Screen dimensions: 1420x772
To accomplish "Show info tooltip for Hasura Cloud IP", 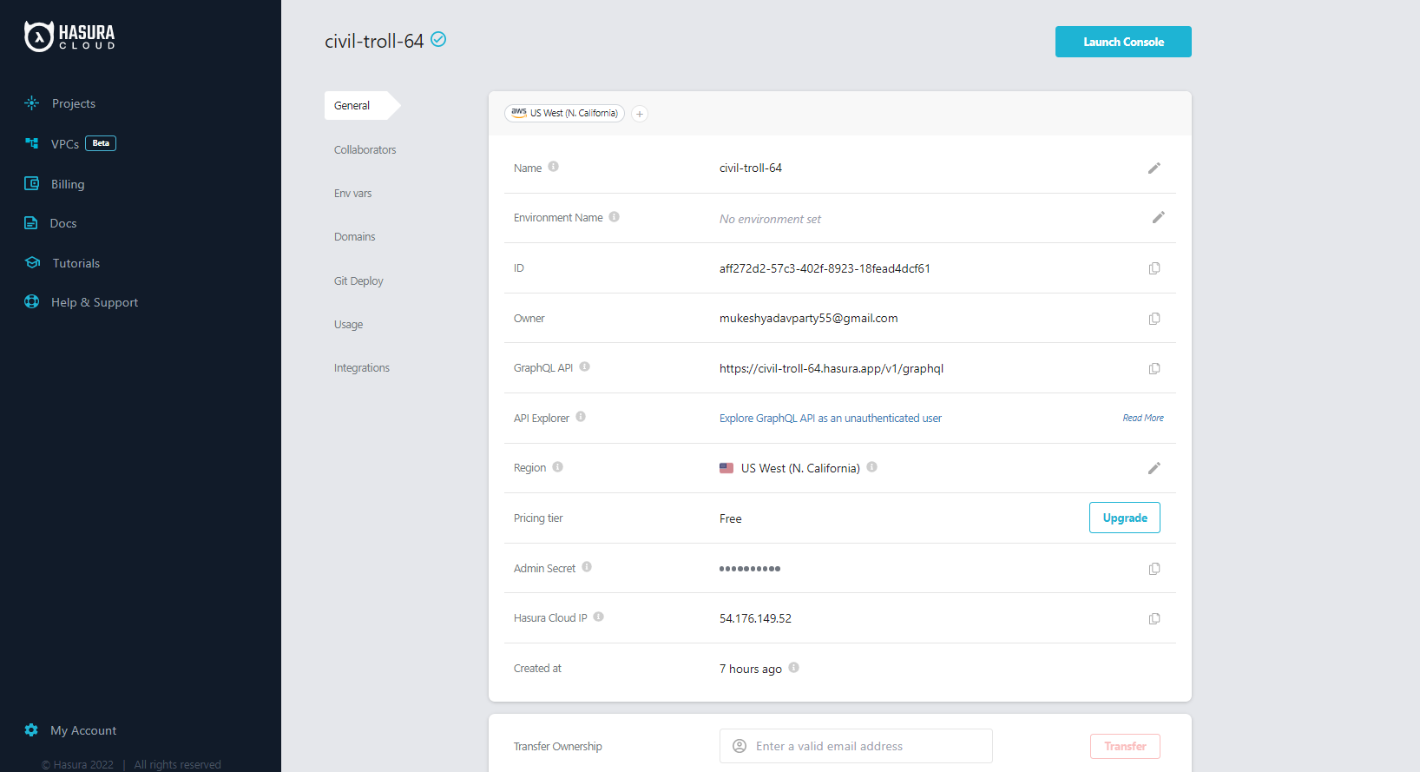I will click(598, 617).
